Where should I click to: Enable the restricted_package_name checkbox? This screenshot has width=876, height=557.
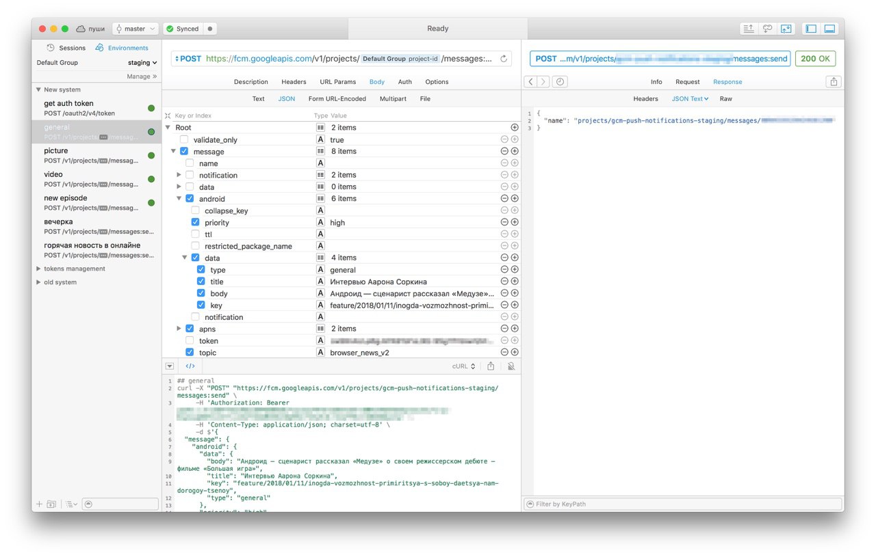coord(195,246)
